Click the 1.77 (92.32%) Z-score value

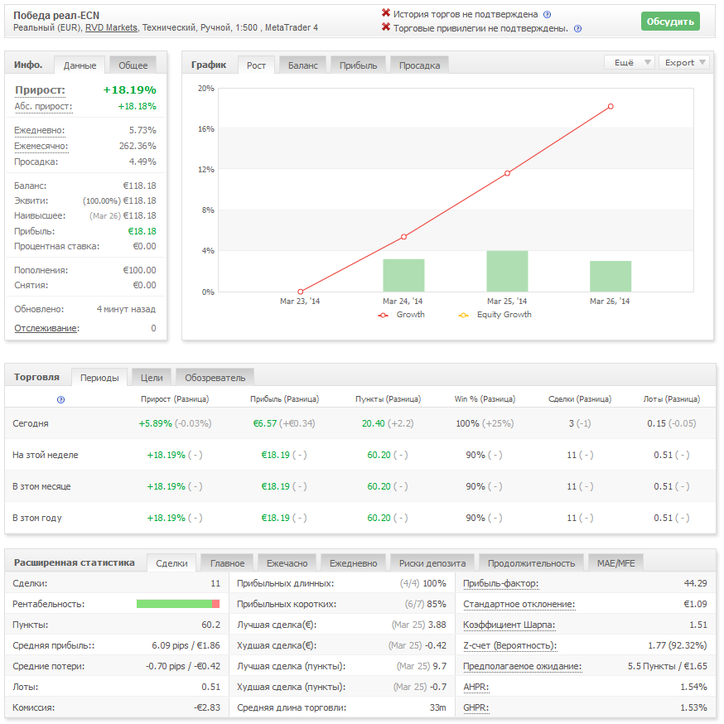pyautogui.click(x=678, y=646)
